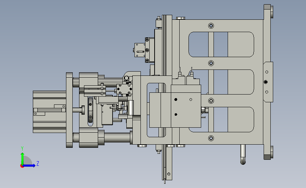Select the black center screw on right side bracket
306x188 pixels.
coord(266,82)
